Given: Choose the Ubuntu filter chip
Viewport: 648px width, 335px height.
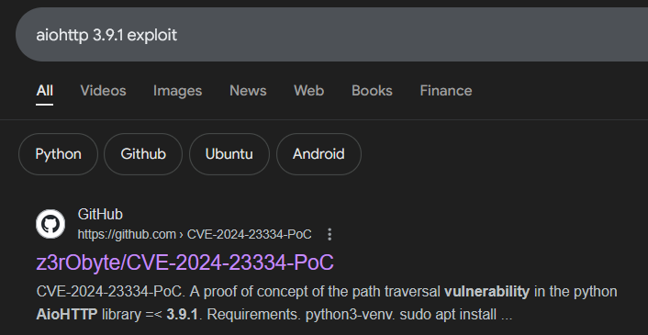Looking at the screenshot, I should [x=229, y=154].
